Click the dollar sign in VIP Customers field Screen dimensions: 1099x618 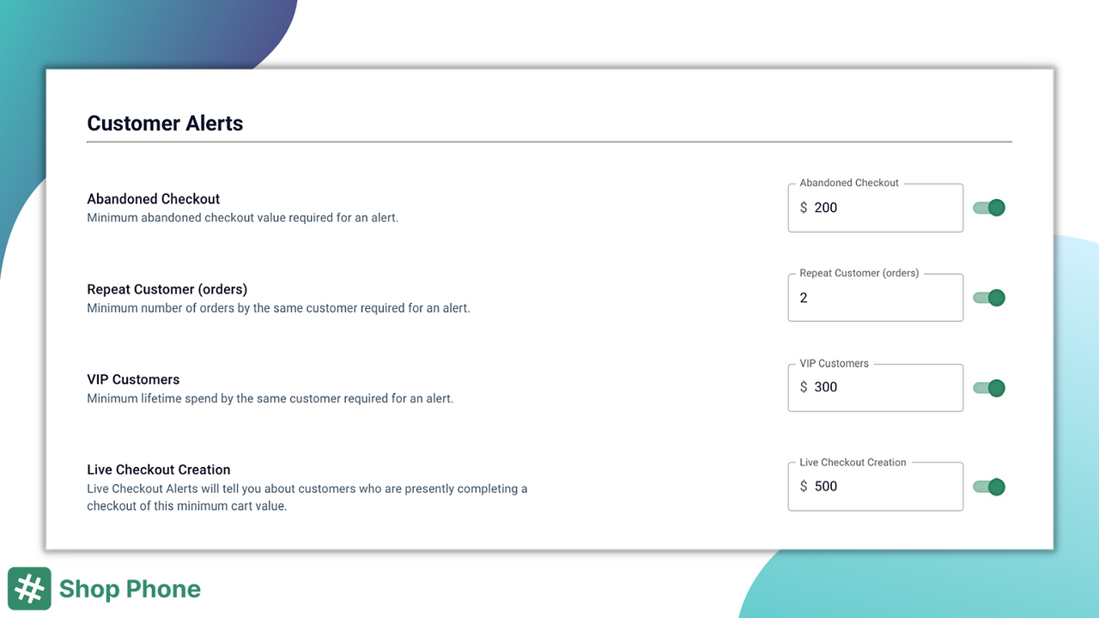805,387
